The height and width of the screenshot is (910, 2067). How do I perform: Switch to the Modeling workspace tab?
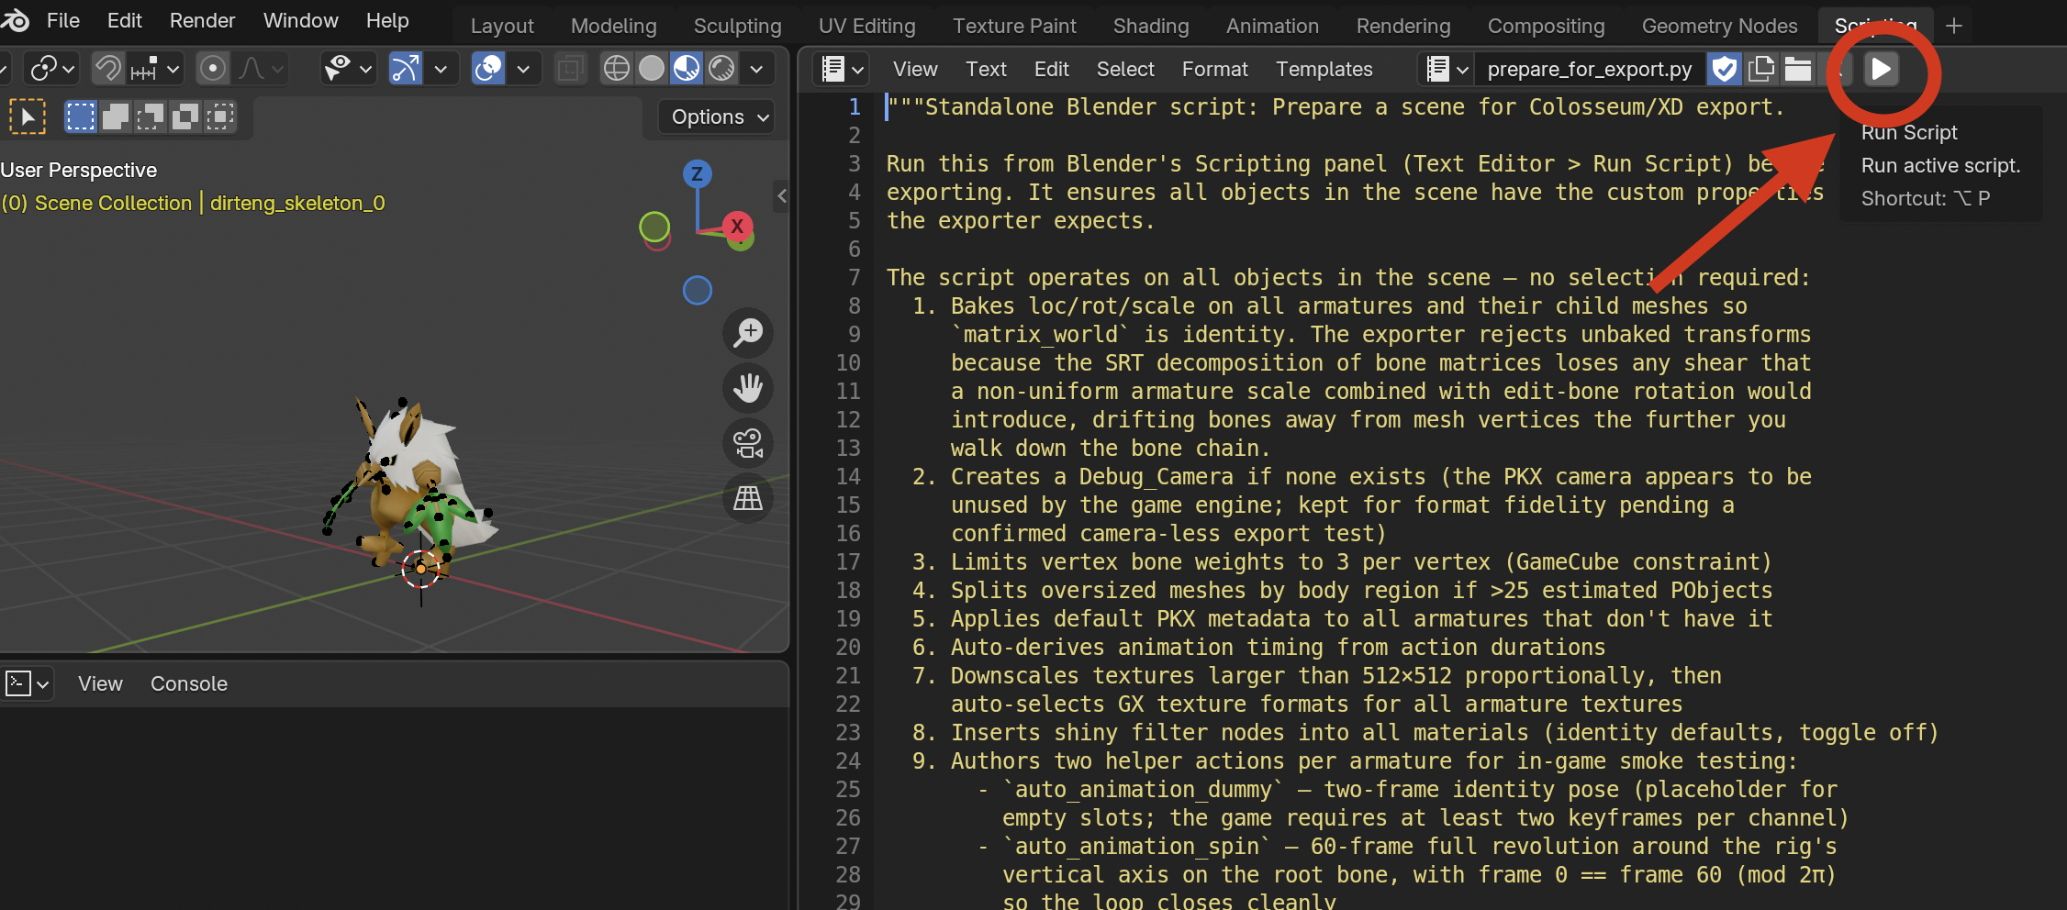[614, 26]
